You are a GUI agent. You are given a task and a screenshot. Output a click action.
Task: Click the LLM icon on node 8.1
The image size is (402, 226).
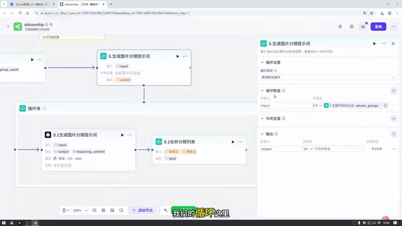(48, 135)
